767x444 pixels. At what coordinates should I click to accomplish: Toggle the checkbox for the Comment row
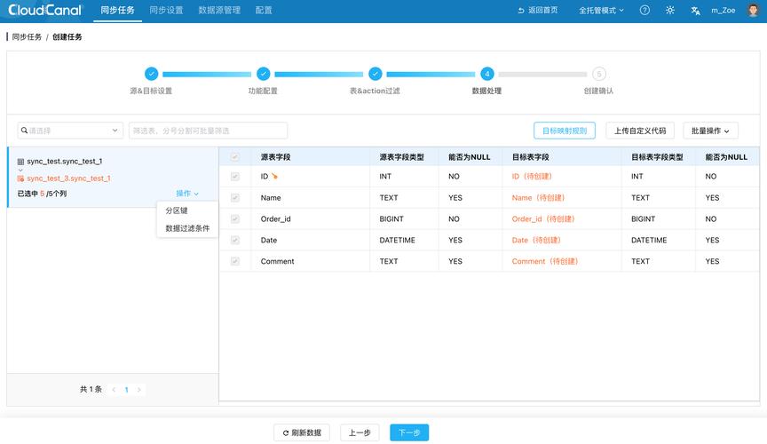pos(234,261)
